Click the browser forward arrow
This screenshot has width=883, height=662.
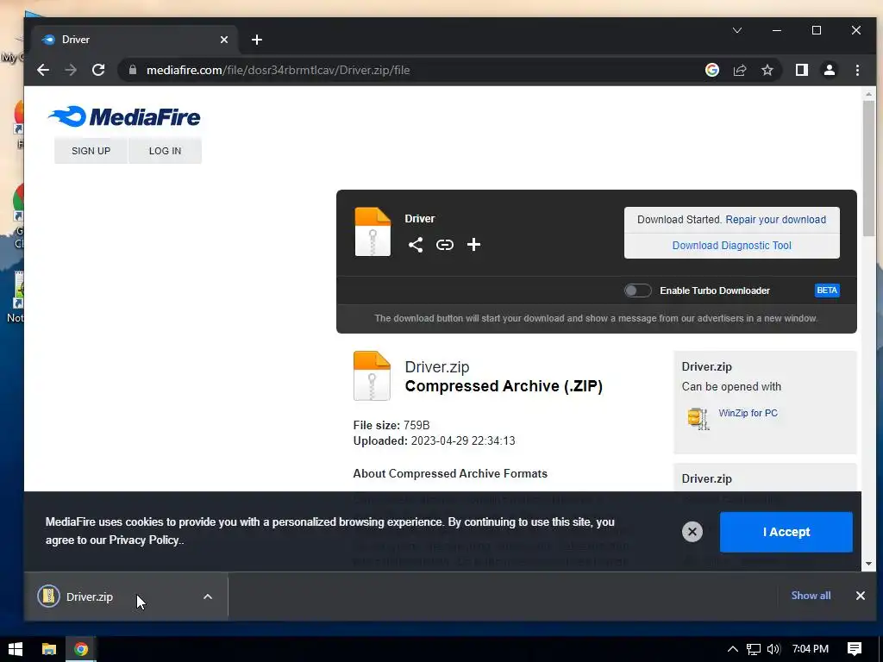(71, 70)
